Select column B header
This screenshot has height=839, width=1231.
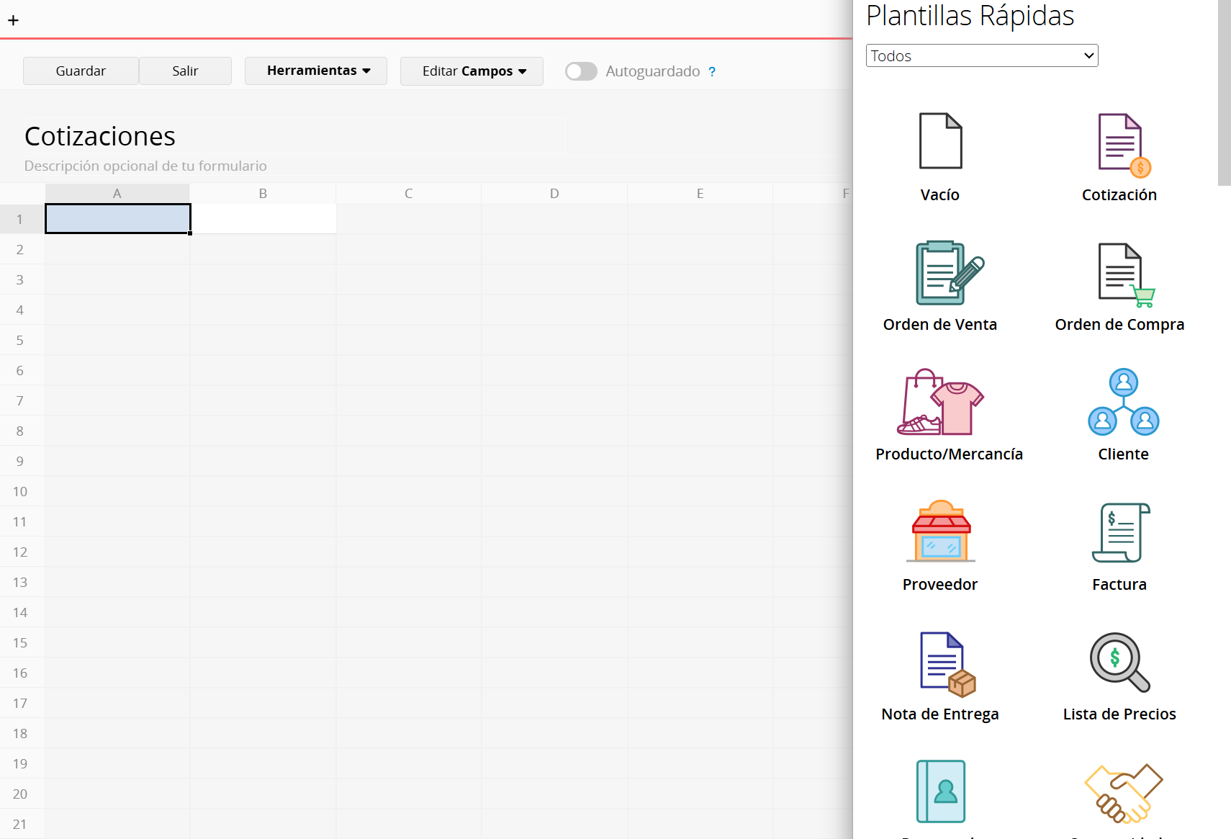(263, 194)
